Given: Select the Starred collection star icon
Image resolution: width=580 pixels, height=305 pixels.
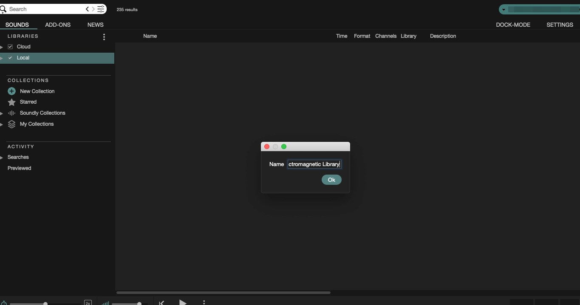Looking at the screenshot, I should (11, 102).
